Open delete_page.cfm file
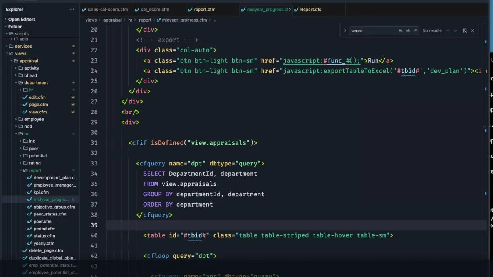Image resolution: width=493 pixels, height=277 pixels. (46, 251)
